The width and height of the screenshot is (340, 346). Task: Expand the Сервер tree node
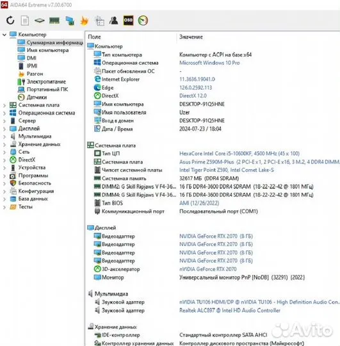(x=4, y=121)
